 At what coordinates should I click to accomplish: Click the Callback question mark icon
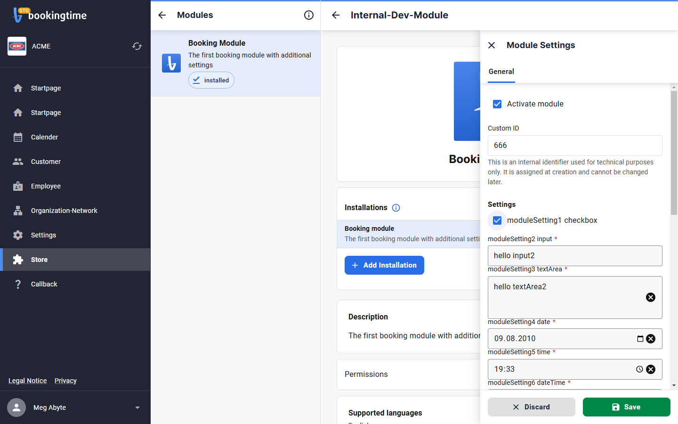(x=18, y=284)
